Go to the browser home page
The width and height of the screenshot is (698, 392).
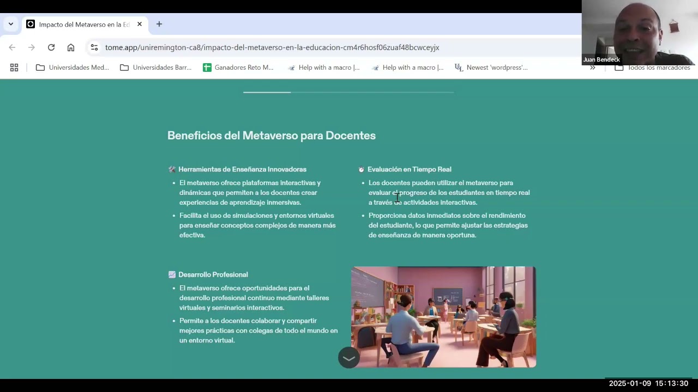click(71, 47)
